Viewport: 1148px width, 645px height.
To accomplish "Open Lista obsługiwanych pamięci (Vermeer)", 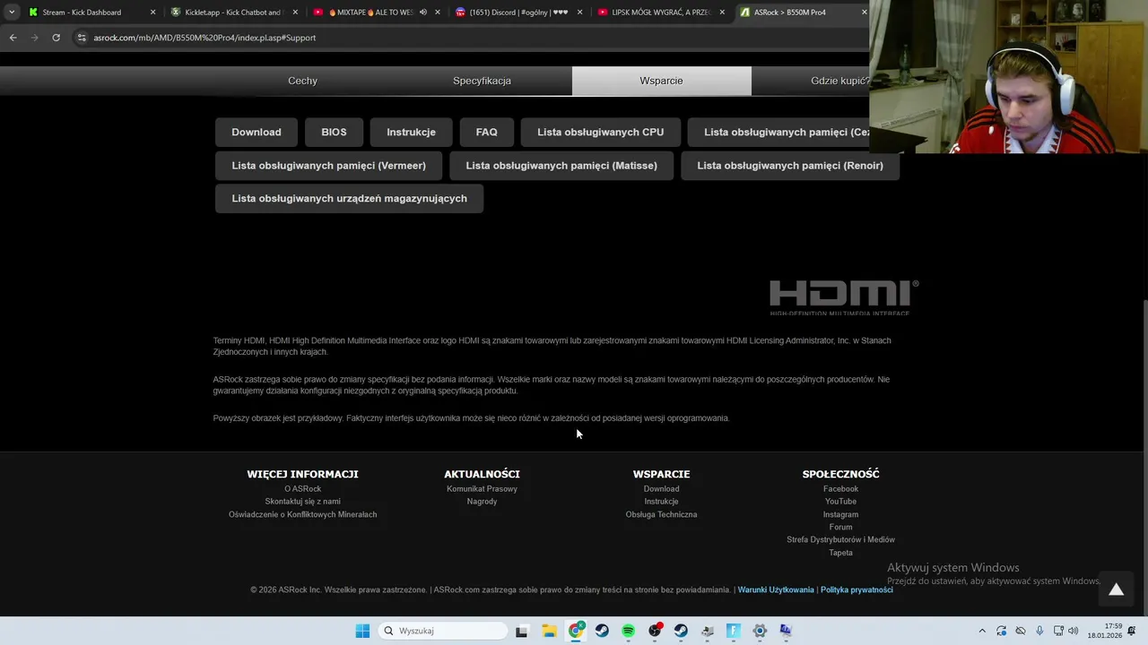I will (328, 165).
